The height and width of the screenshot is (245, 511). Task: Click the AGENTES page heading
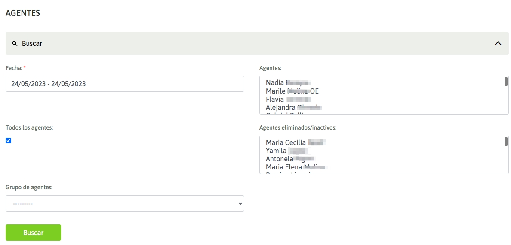[x=23, y=13]
